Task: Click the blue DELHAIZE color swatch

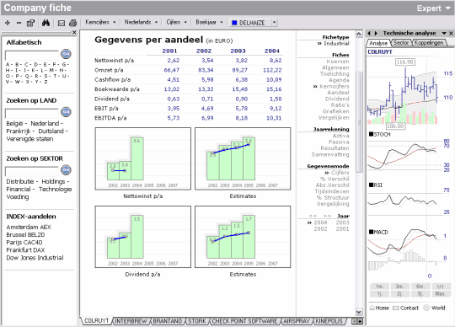Action: (234, 23)
